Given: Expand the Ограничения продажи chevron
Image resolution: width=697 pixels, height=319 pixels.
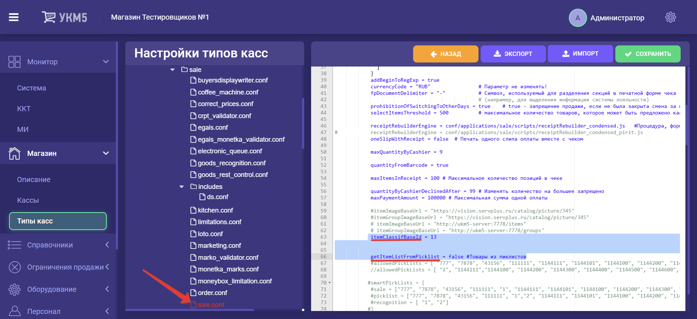Looking at the screenshot, I should click(x=107, y=267).
